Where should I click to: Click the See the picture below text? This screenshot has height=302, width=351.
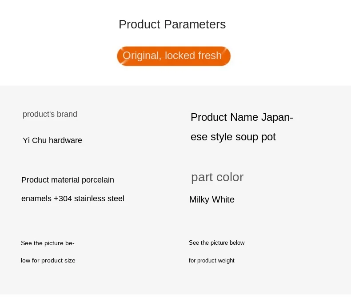coord(217,243)
